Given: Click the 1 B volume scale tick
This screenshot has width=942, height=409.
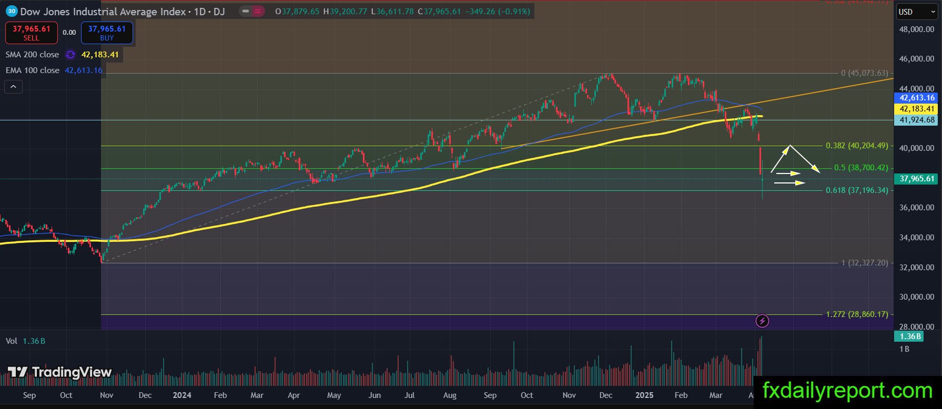Looking at the screenshot, I should pyautogui.click(x=904, y=349).
